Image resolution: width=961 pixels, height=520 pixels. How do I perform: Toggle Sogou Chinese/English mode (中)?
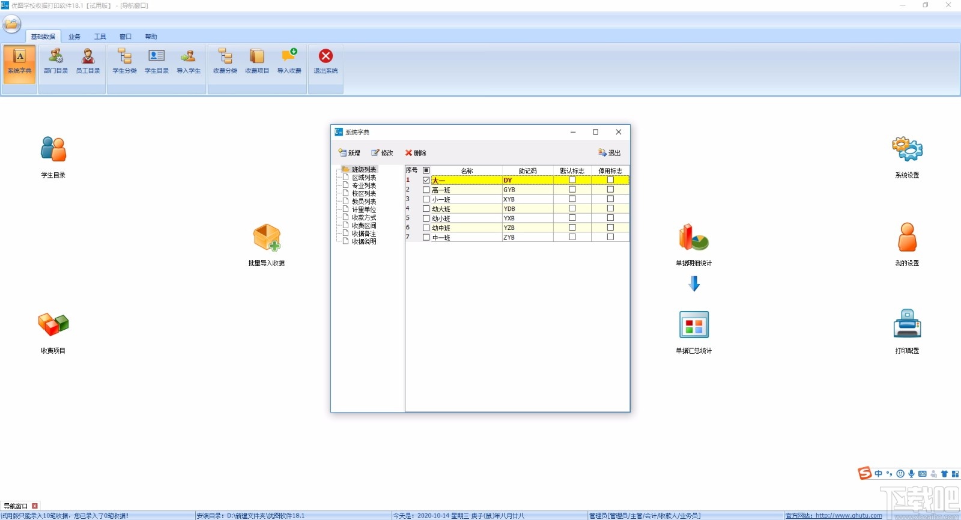point(878,474)
